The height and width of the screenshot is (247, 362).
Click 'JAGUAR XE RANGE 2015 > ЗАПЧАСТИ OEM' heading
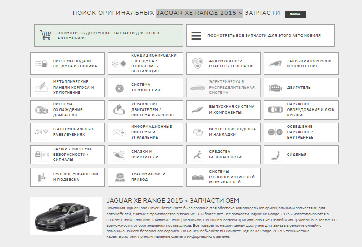[x=173, y=200]
